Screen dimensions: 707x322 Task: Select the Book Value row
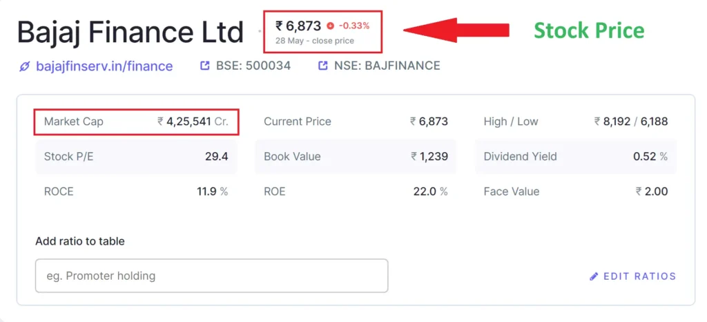(356, 157)
